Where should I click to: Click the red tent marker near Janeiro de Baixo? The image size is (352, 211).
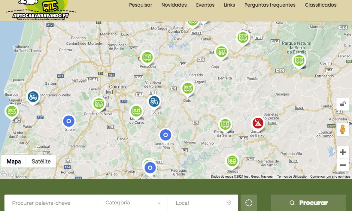pyautogui.click(x=258, y=123)
